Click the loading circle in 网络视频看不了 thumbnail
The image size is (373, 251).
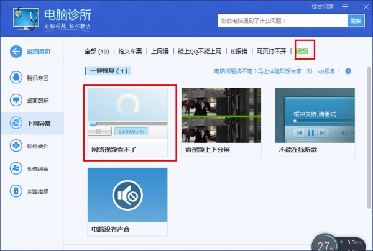[x=127, y=104]
